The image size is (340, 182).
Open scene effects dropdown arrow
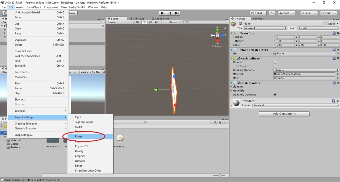tap(160, 22)
